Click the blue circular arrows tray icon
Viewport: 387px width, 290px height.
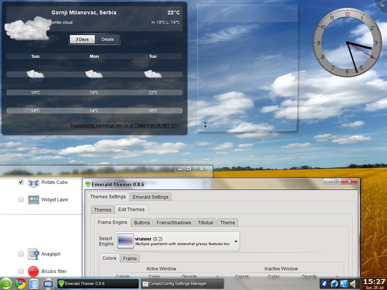[334, 284]
